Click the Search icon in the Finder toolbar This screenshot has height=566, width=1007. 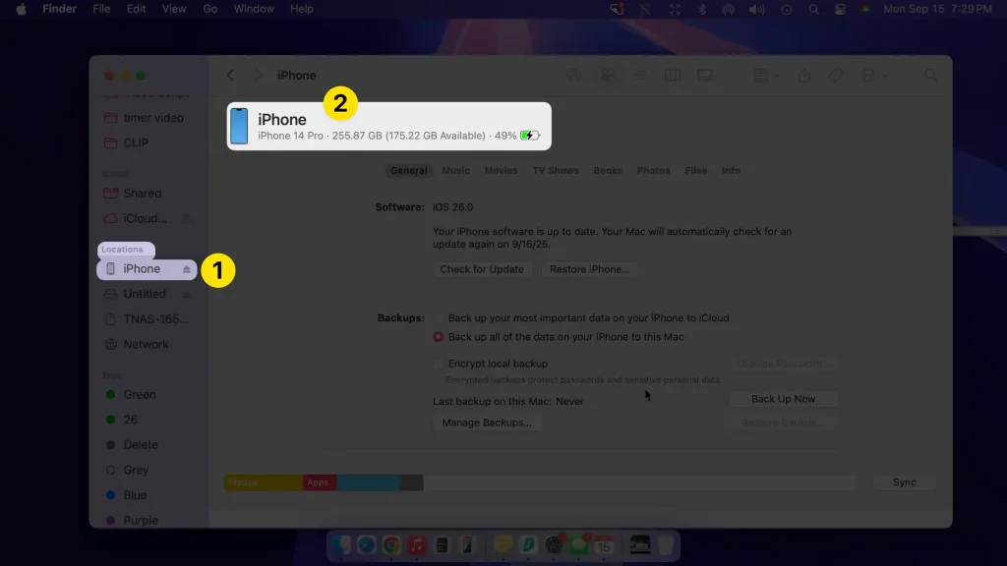click(930, 75)
